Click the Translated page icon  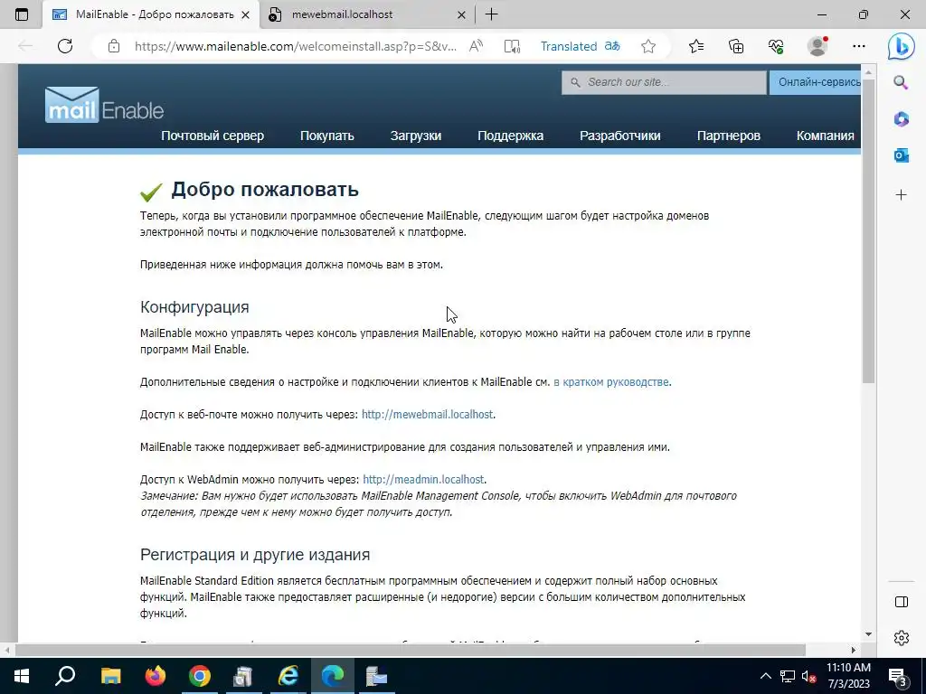tap(612, 46)
